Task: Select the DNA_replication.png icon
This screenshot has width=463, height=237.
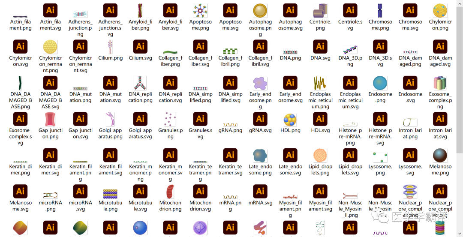Action: click(x=140, y=83)
